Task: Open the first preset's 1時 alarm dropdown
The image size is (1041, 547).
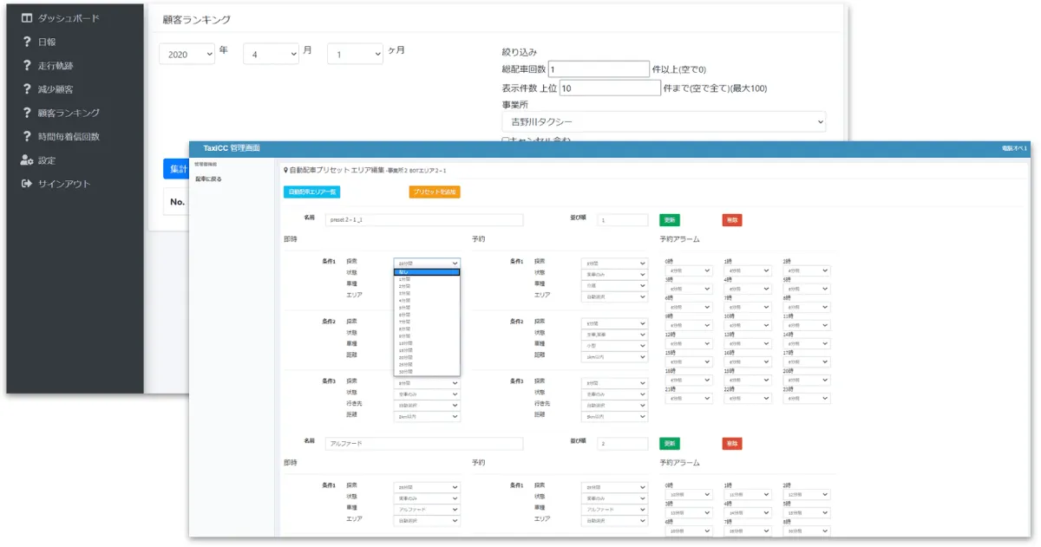Action: 748,270
